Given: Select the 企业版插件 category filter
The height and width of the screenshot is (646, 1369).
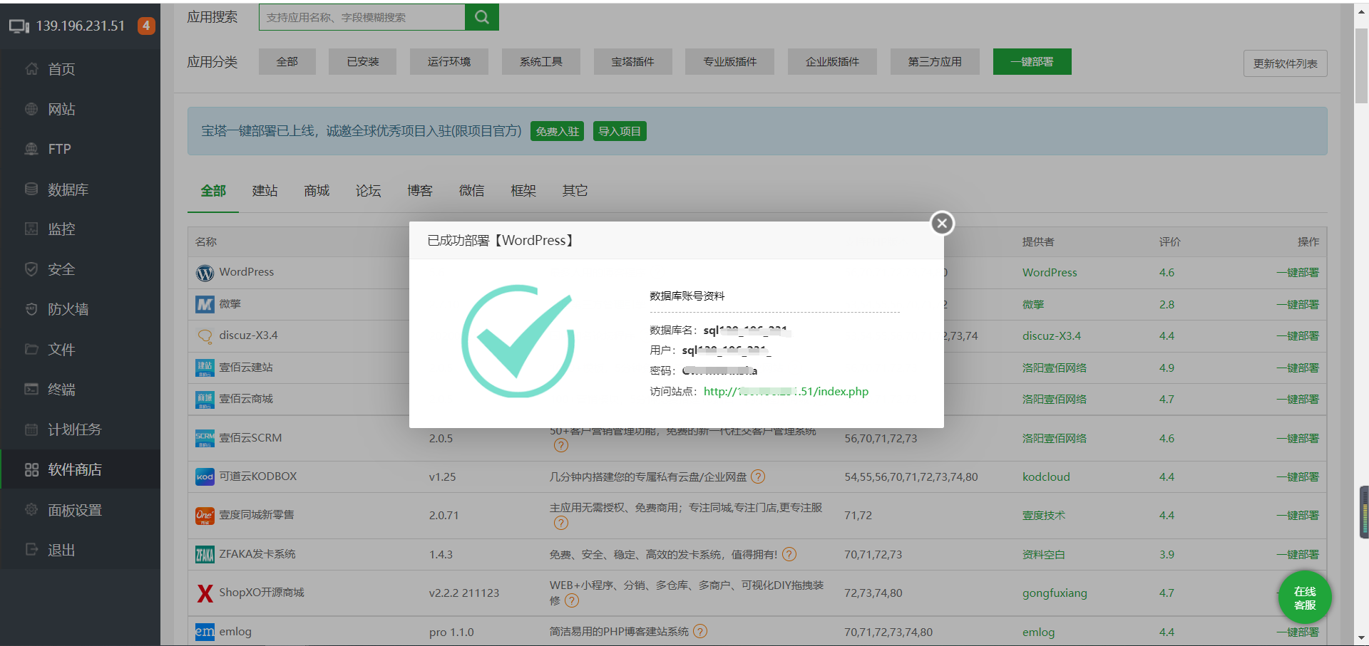Looking at the screenshot, I should 832,62.
